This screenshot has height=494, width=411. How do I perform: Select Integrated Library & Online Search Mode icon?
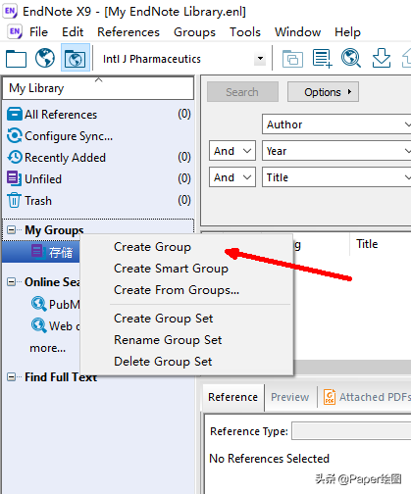pyautogui.click(x=76, y=58)
